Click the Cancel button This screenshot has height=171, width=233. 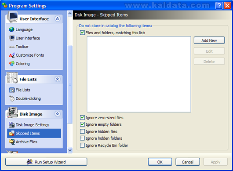pyautogui.click(x=188, y=162)
